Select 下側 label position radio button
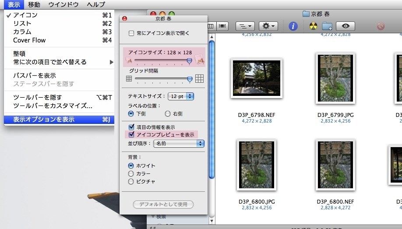 point(131,113)
